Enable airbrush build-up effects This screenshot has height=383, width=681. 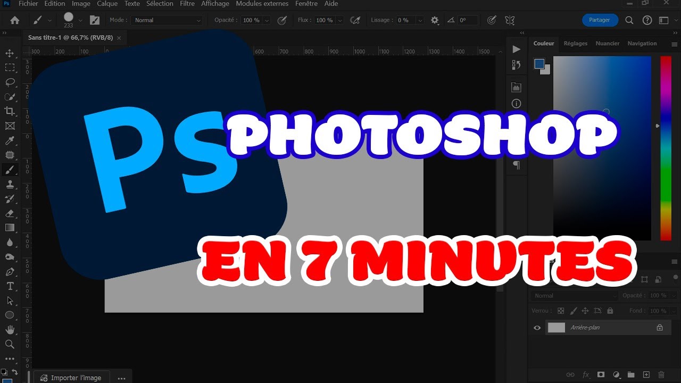pyautogui.click(x=355, y=20)
